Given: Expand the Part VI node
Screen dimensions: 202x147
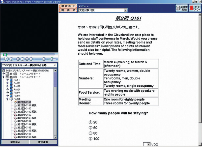Looking at the screenshot, I should click(x=8, y=96).
